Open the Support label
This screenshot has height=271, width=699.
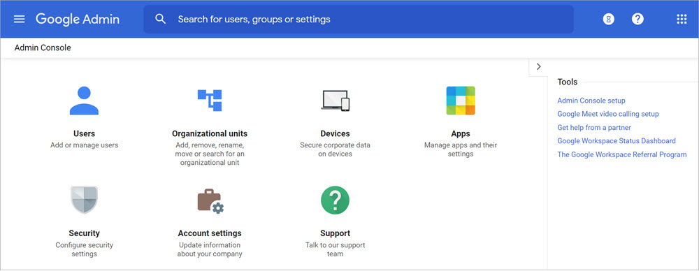coord(336,233)
